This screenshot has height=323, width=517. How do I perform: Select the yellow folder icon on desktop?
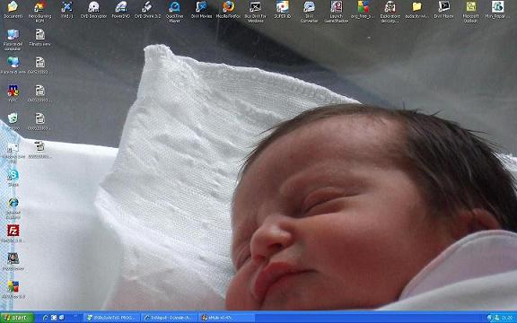tap(416, 9)
